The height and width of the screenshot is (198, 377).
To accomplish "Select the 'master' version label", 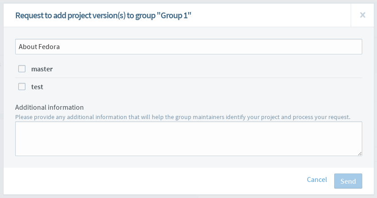I will (x=42, y=69).
